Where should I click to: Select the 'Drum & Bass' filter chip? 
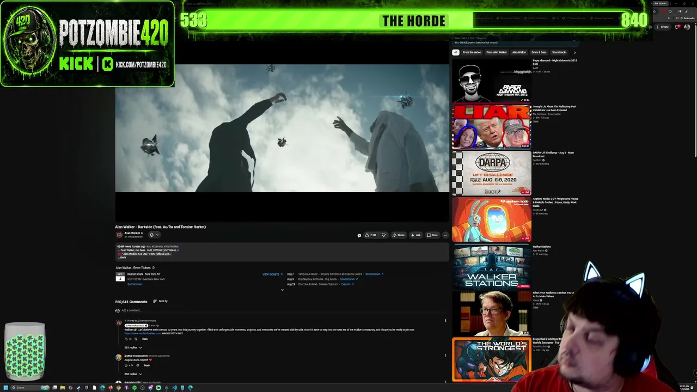pos(539,52)
